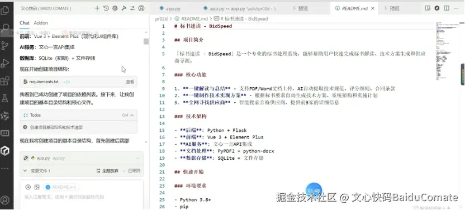Open the Remote Explorer monitor icon
Screen dimensions: 465x210
coord(5,133)
